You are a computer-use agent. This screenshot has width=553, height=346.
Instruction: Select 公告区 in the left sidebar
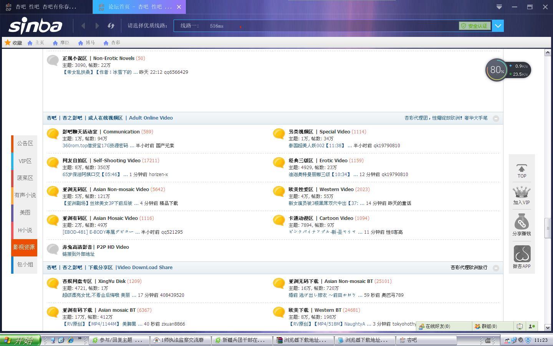click(25, 143)
